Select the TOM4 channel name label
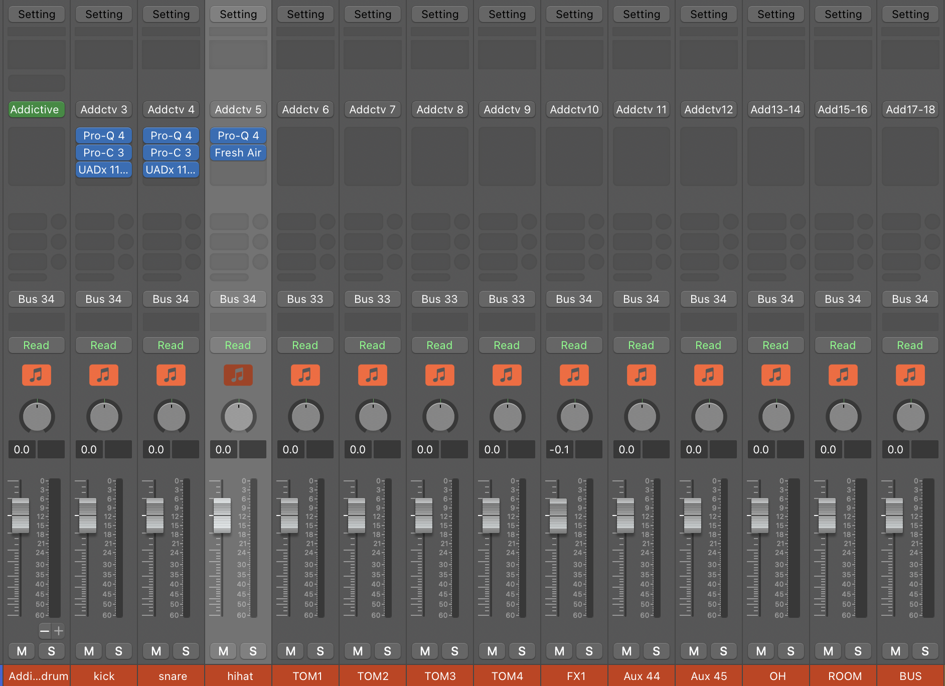Image resolution: width=945 pixels, height=686 pixels. 507,676
